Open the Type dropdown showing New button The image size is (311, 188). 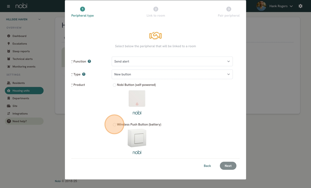(172, 74)
